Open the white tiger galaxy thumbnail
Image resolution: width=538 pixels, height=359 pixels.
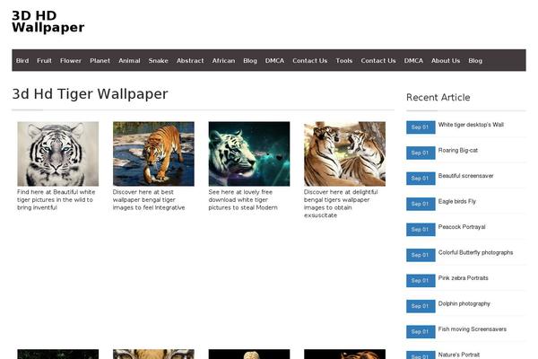249,153
